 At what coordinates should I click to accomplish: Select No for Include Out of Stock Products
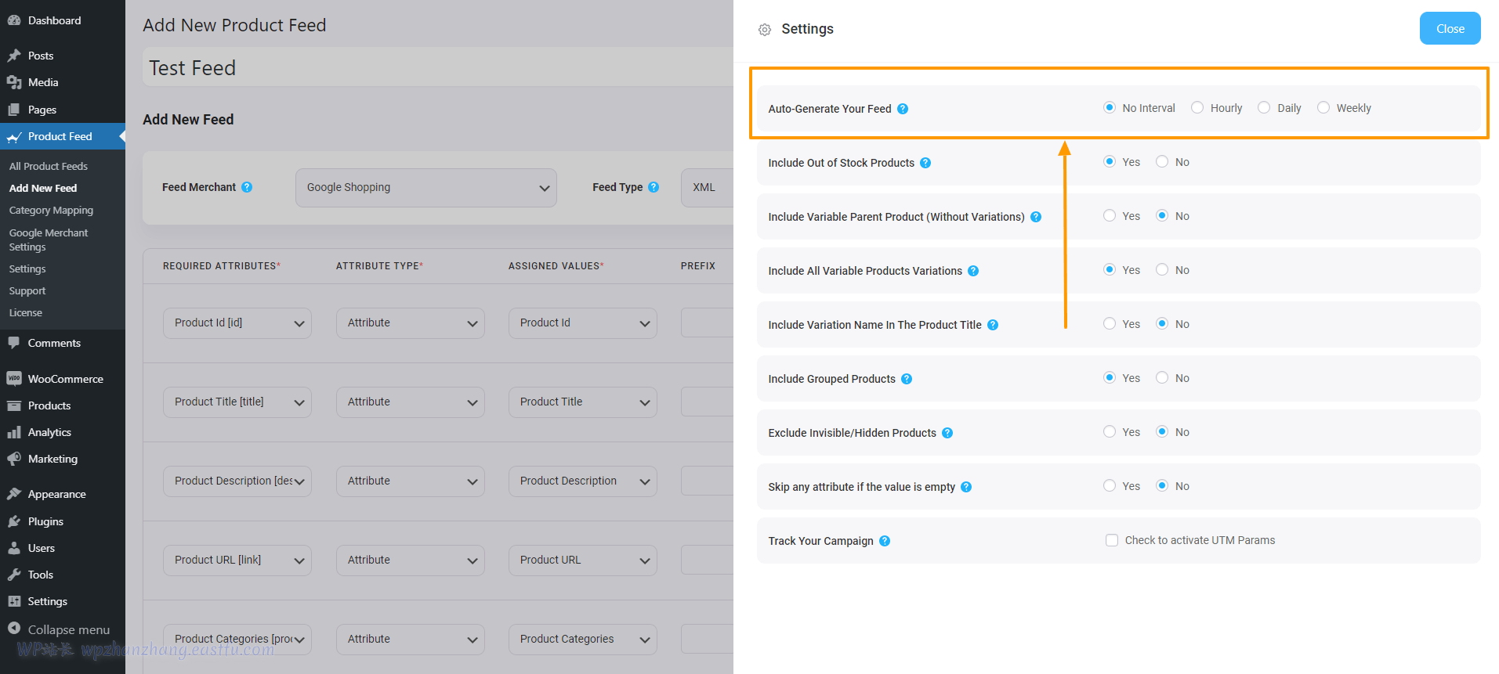(x=1162, y=162)
